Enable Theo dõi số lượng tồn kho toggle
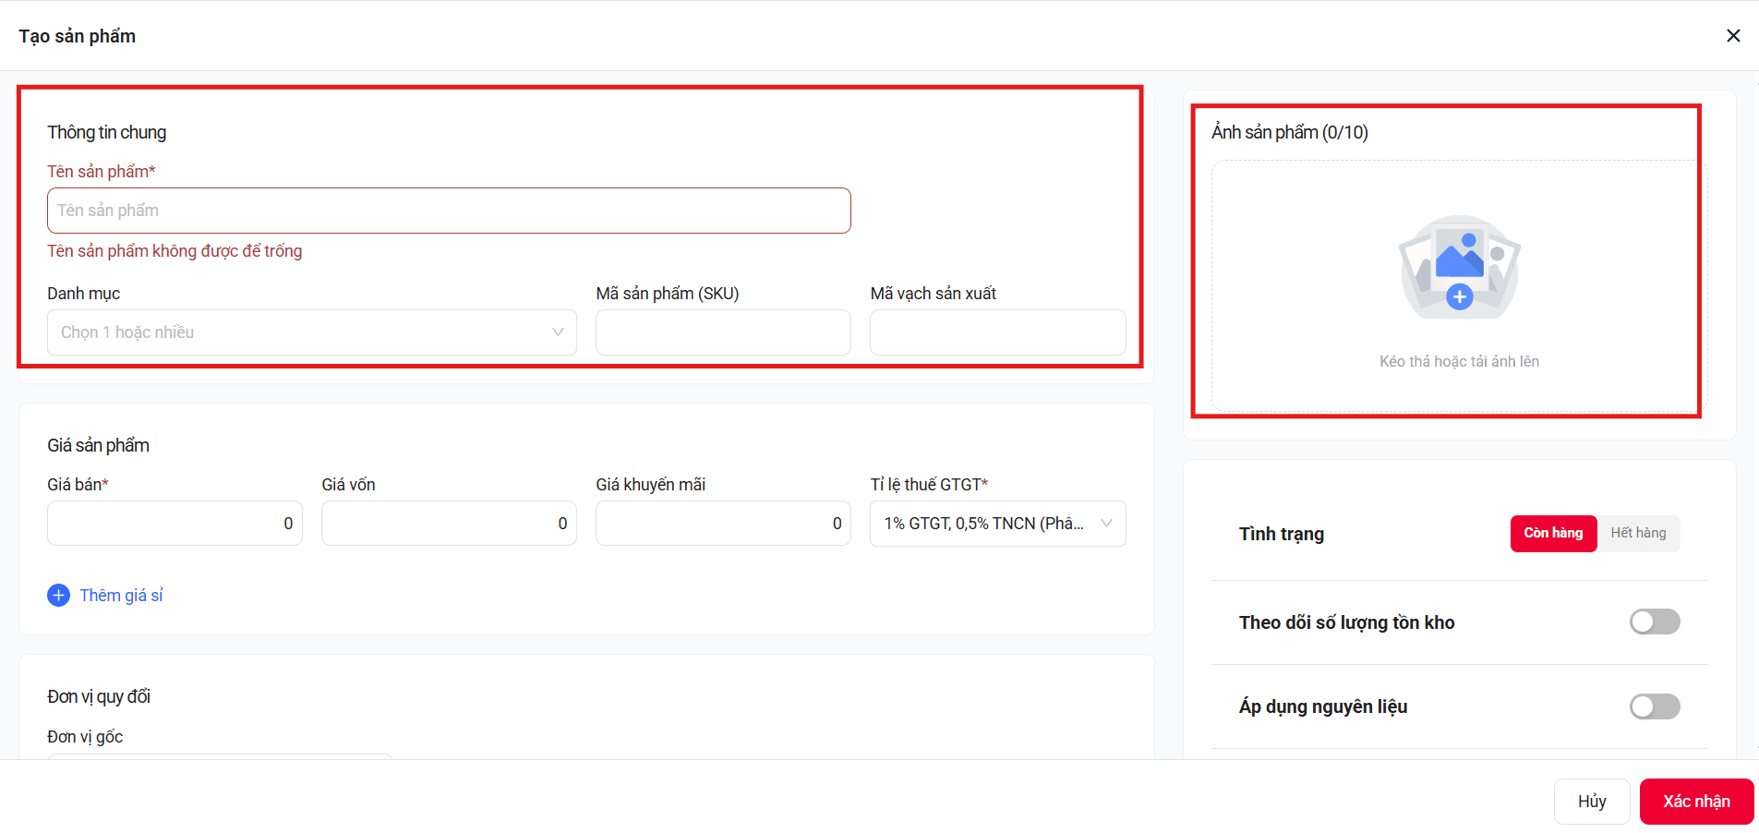The height and width of the screenshot is (833, 1759). 1655,622
